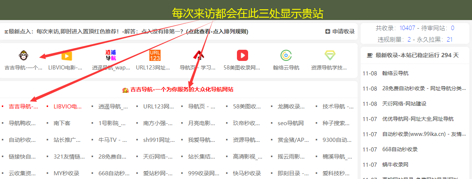Click the 导航页 red arrow icon
This screenshot has height=179, width=472.
tap(198, 56)
